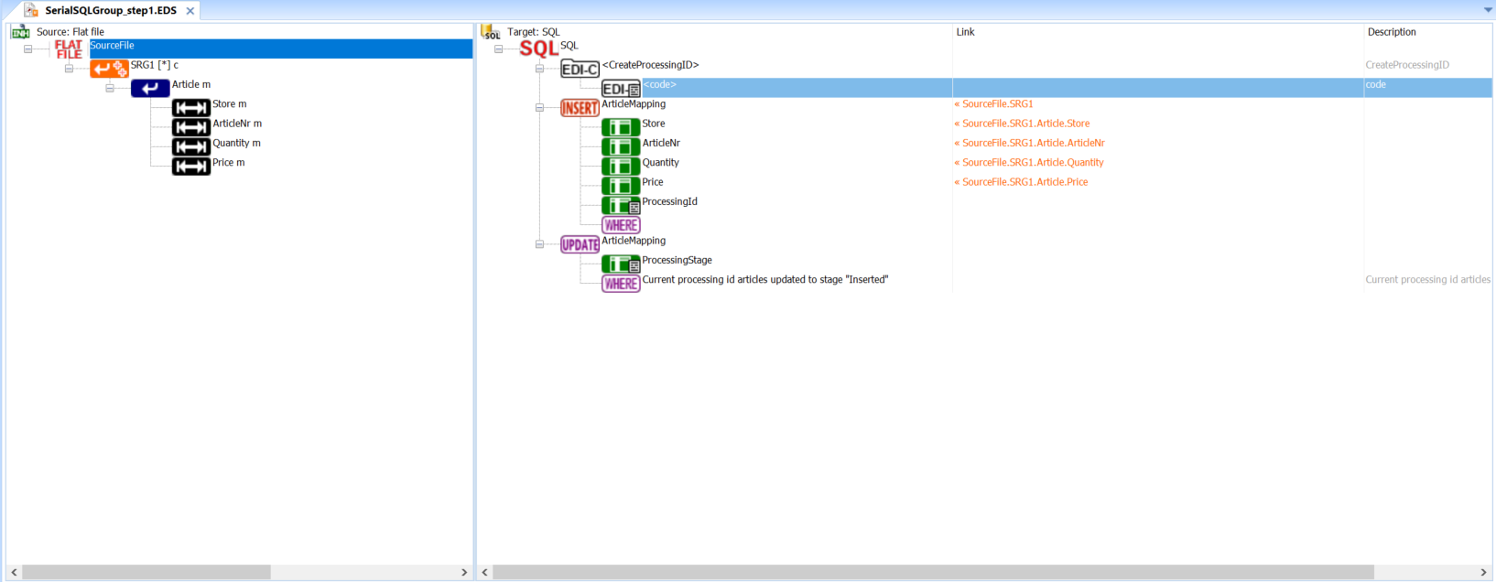
Task: Select the INSERT ArticleMapping icon
Action: click(x=580, y=108)
